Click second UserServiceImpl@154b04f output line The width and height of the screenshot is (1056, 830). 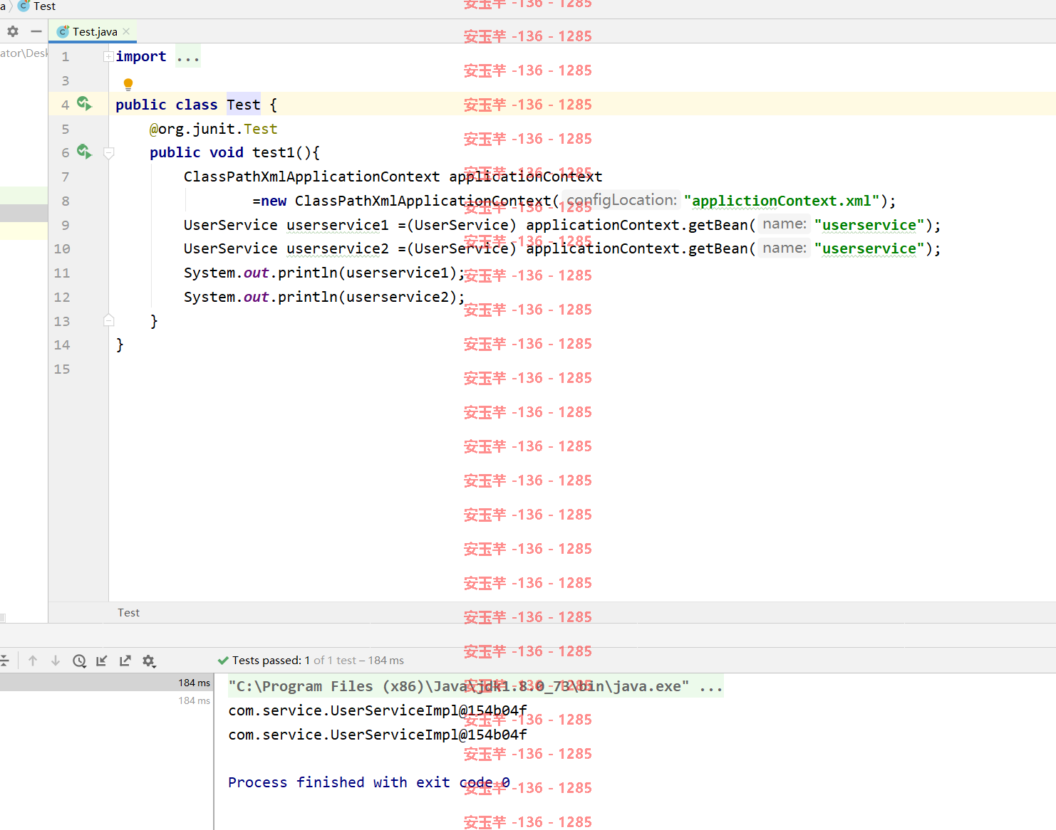pos(378,735)
